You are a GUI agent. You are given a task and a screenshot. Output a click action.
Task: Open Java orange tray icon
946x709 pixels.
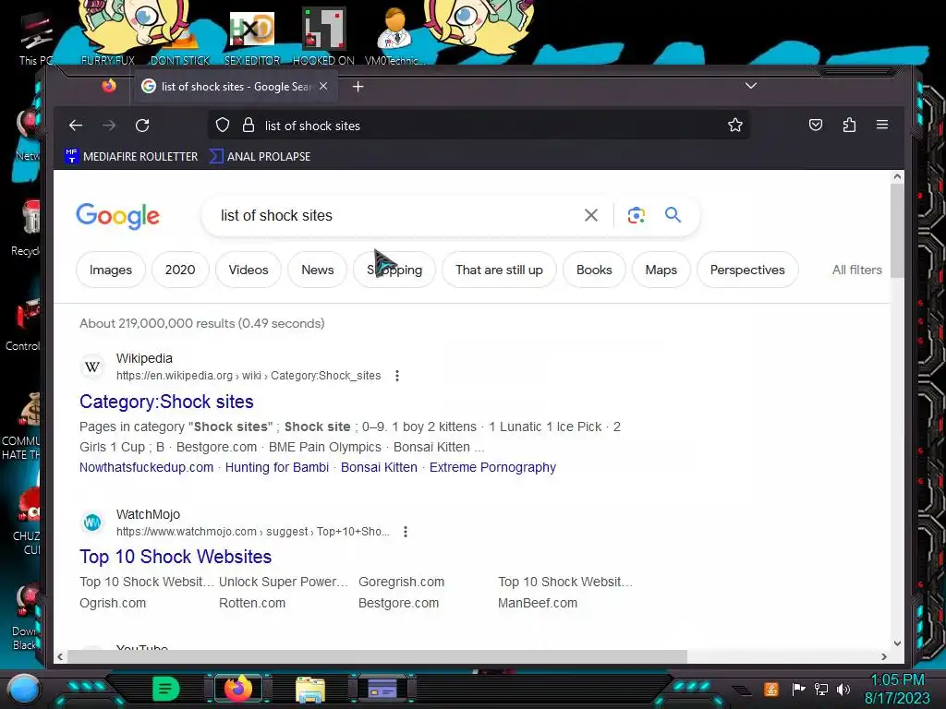[x=771, y=689]
